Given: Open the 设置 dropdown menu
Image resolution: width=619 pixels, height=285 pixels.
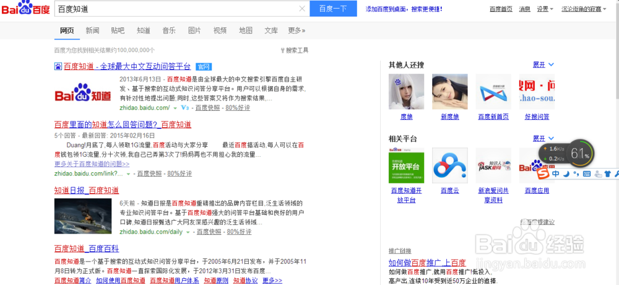Looking at the screenshot, I should tap(545, 9).
